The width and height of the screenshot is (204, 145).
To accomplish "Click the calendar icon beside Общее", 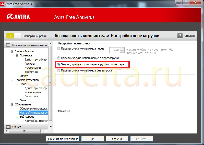I will tap(8, 127).
